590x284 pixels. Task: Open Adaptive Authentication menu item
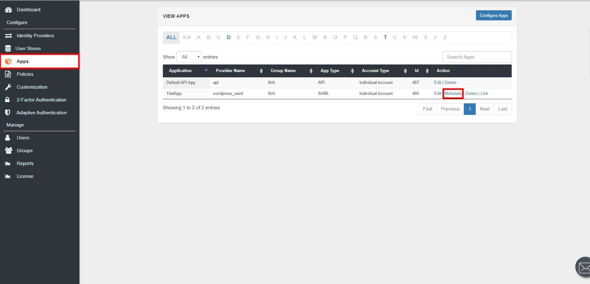pos(42,112)
